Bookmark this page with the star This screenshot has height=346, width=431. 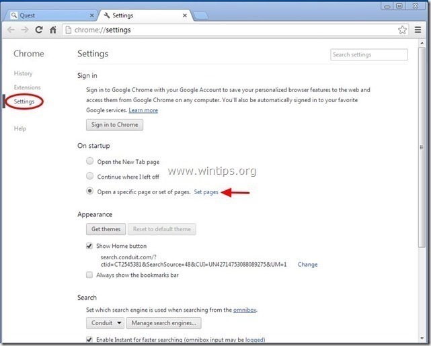click(402, 30)
